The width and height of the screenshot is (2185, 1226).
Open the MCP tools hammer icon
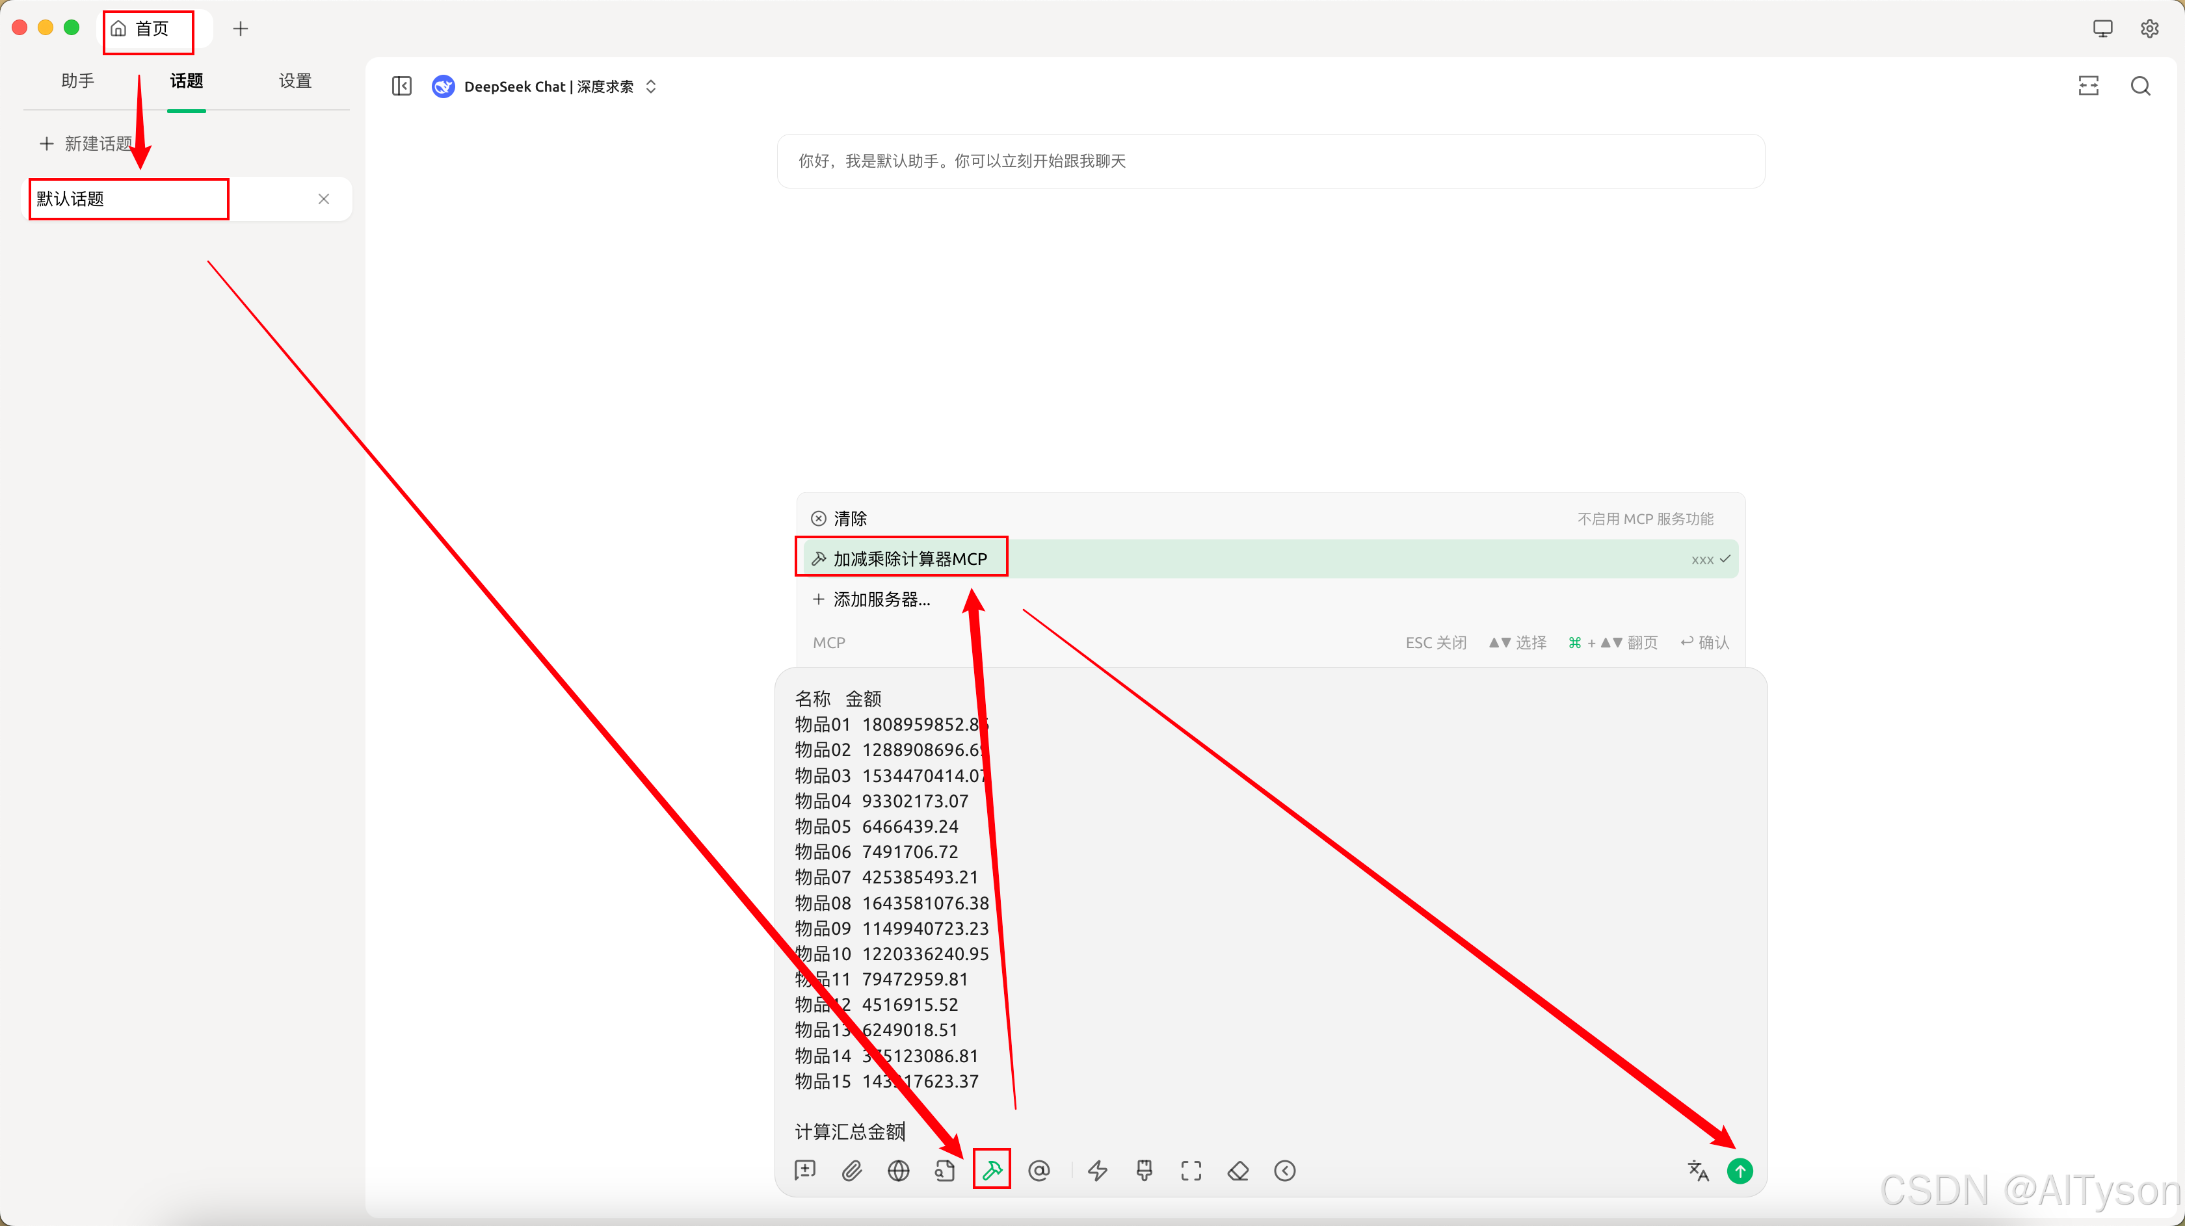(992, 1171)
